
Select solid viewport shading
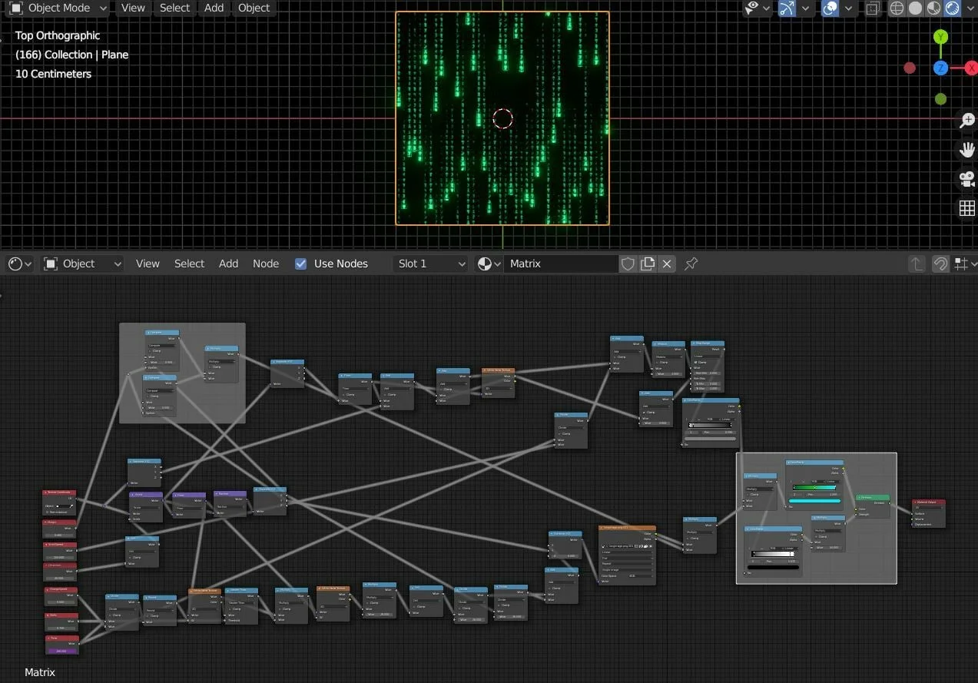tap(915, 8)
